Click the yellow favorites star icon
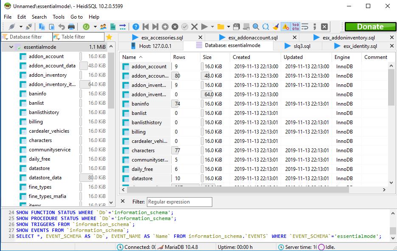The width and height of the screenshot is (397, 251). click(110, 37)
